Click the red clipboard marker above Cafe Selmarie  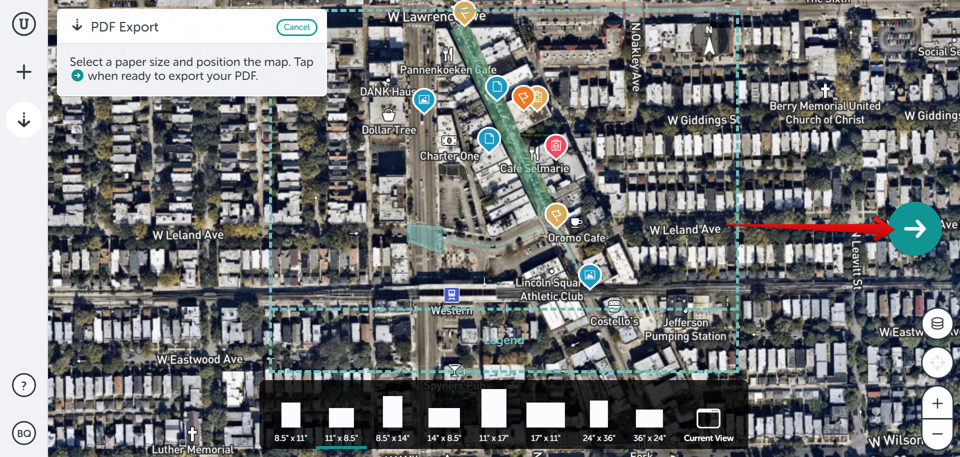coord(556,147)
